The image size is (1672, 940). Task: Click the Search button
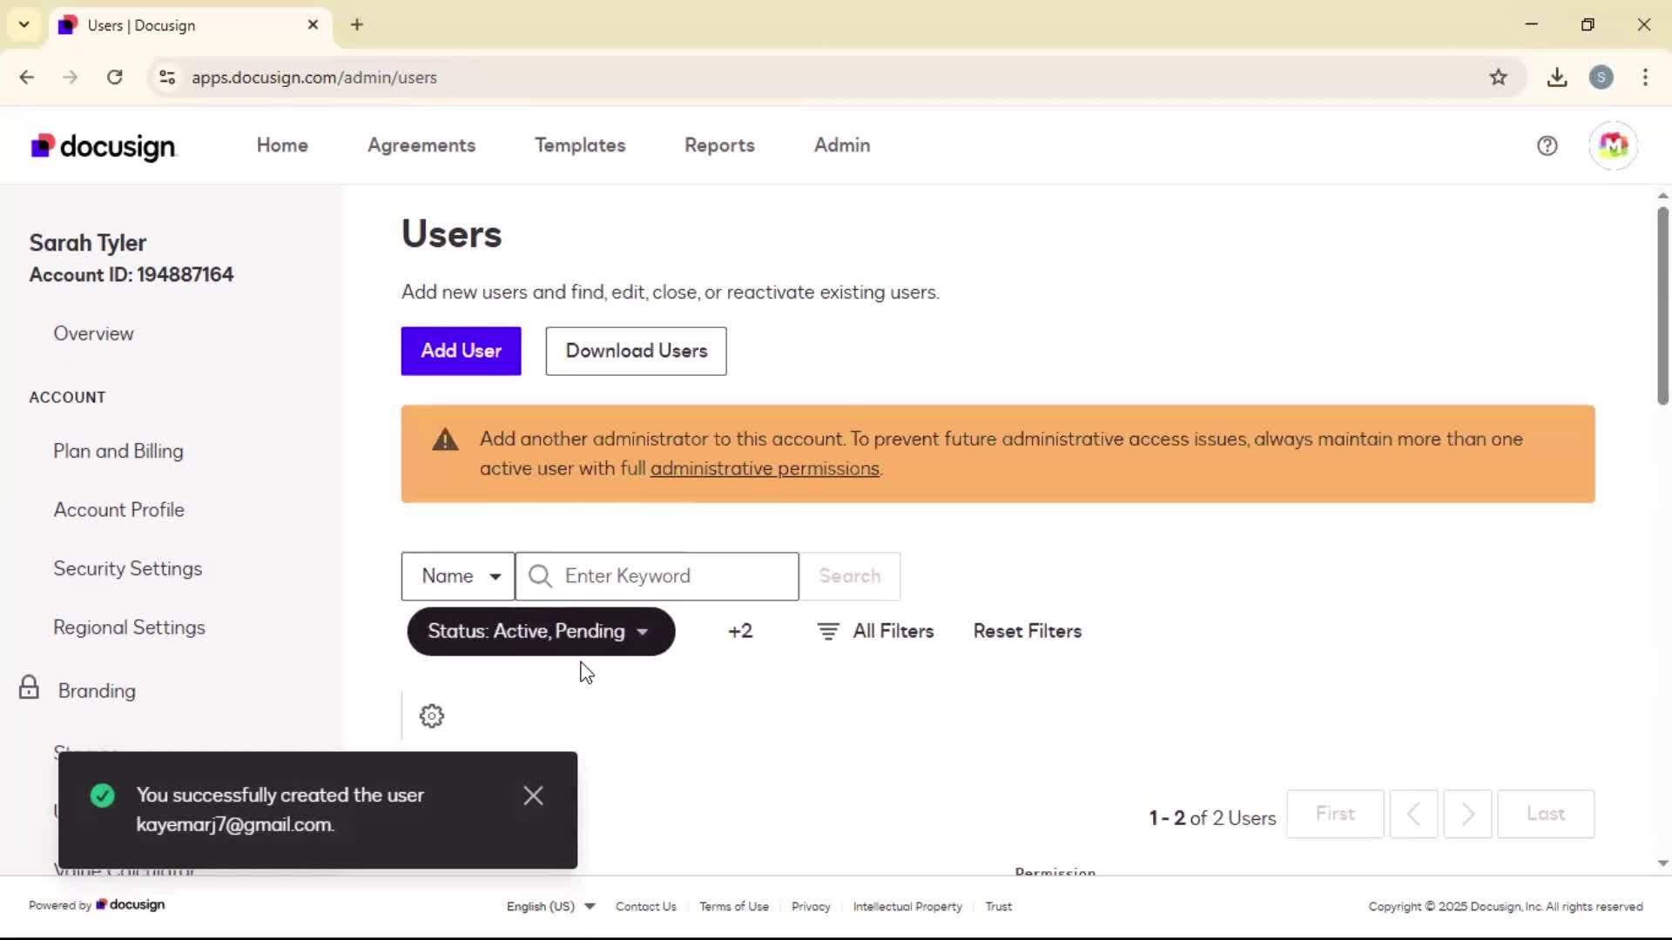850,576
